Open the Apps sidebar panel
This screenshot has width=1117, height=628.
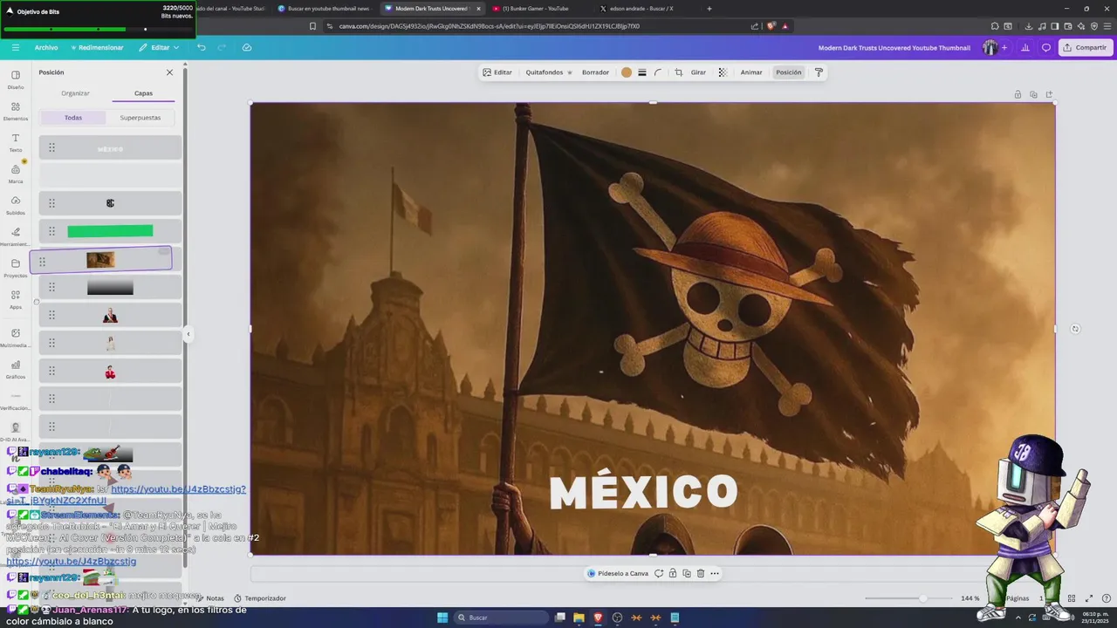pos(16,300)
